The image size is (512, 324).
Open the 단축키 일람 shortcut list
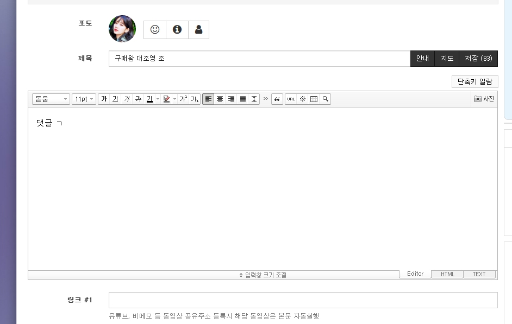point(475,82)
